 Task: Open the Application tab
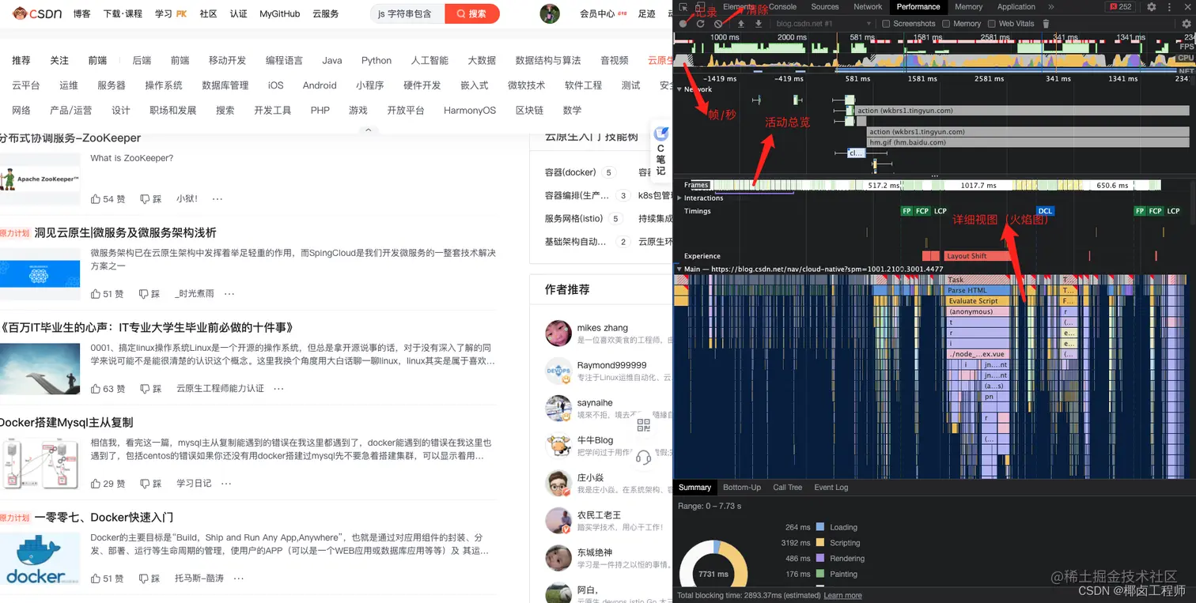pos(1016,7)
